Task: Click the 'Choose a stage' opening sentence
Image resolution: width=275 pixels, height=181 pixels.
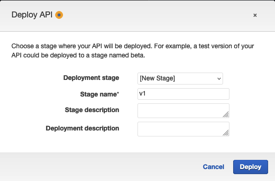Action: (x=82, y=46)
